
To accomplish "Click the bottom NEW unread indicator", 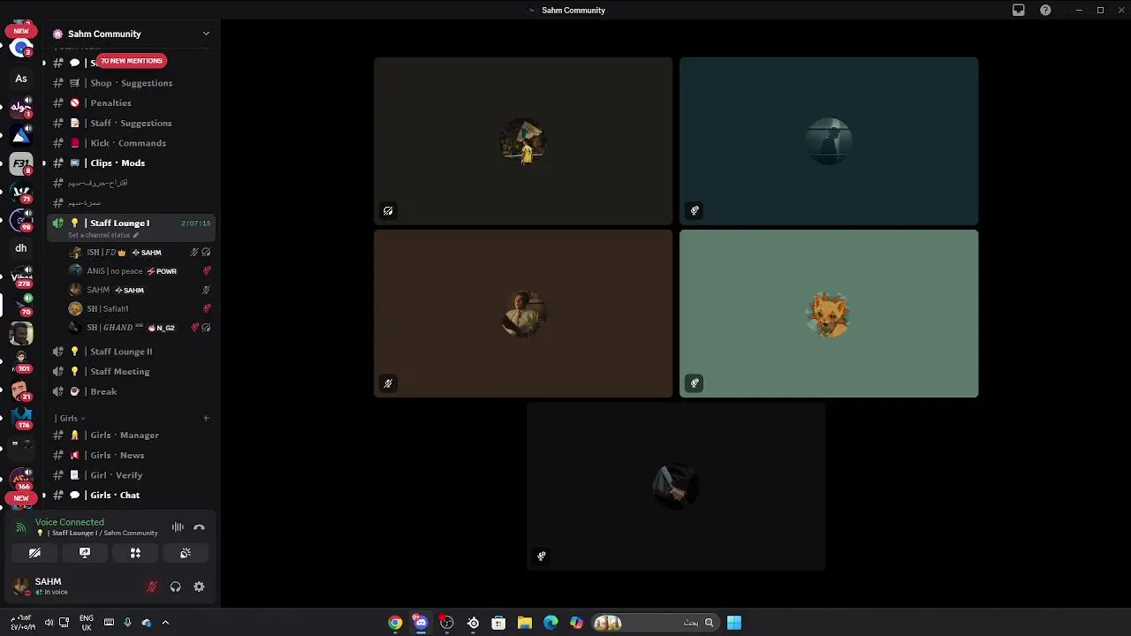I will coord(21,498).
